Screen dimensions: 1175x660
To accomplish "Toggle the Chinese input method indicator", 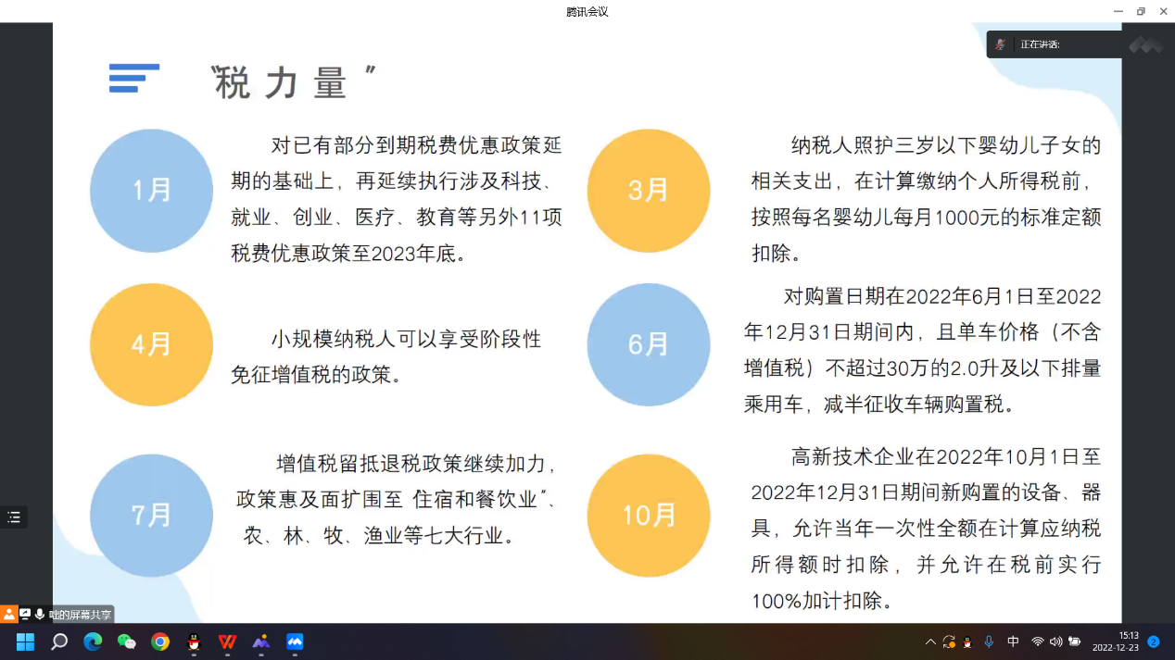I will click(1013, 641).
